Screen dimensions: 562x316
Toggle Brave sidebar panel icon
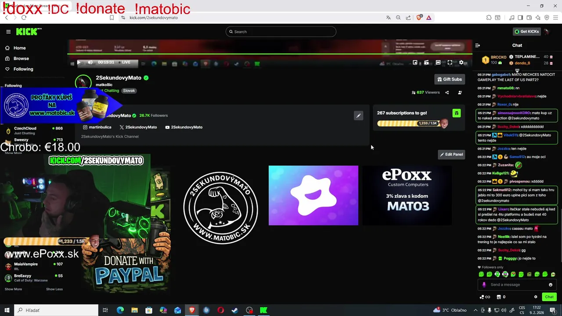pos(520,18)
